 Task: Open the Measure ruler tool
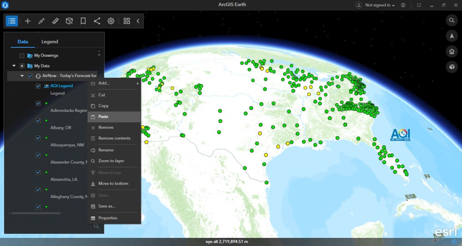(55, 21)
